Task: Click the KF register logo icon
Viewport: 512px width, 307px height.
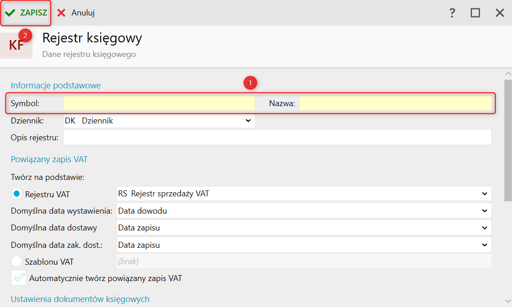Action: point(16,46)
